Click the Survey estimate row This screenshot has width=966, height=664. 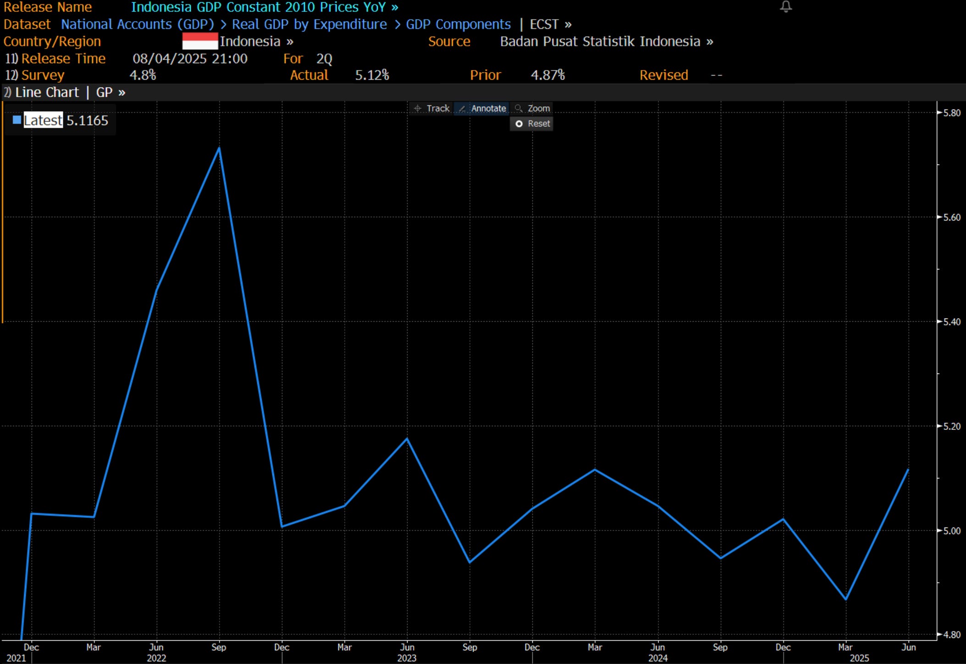pyautogui.click(x=42, y=75)
